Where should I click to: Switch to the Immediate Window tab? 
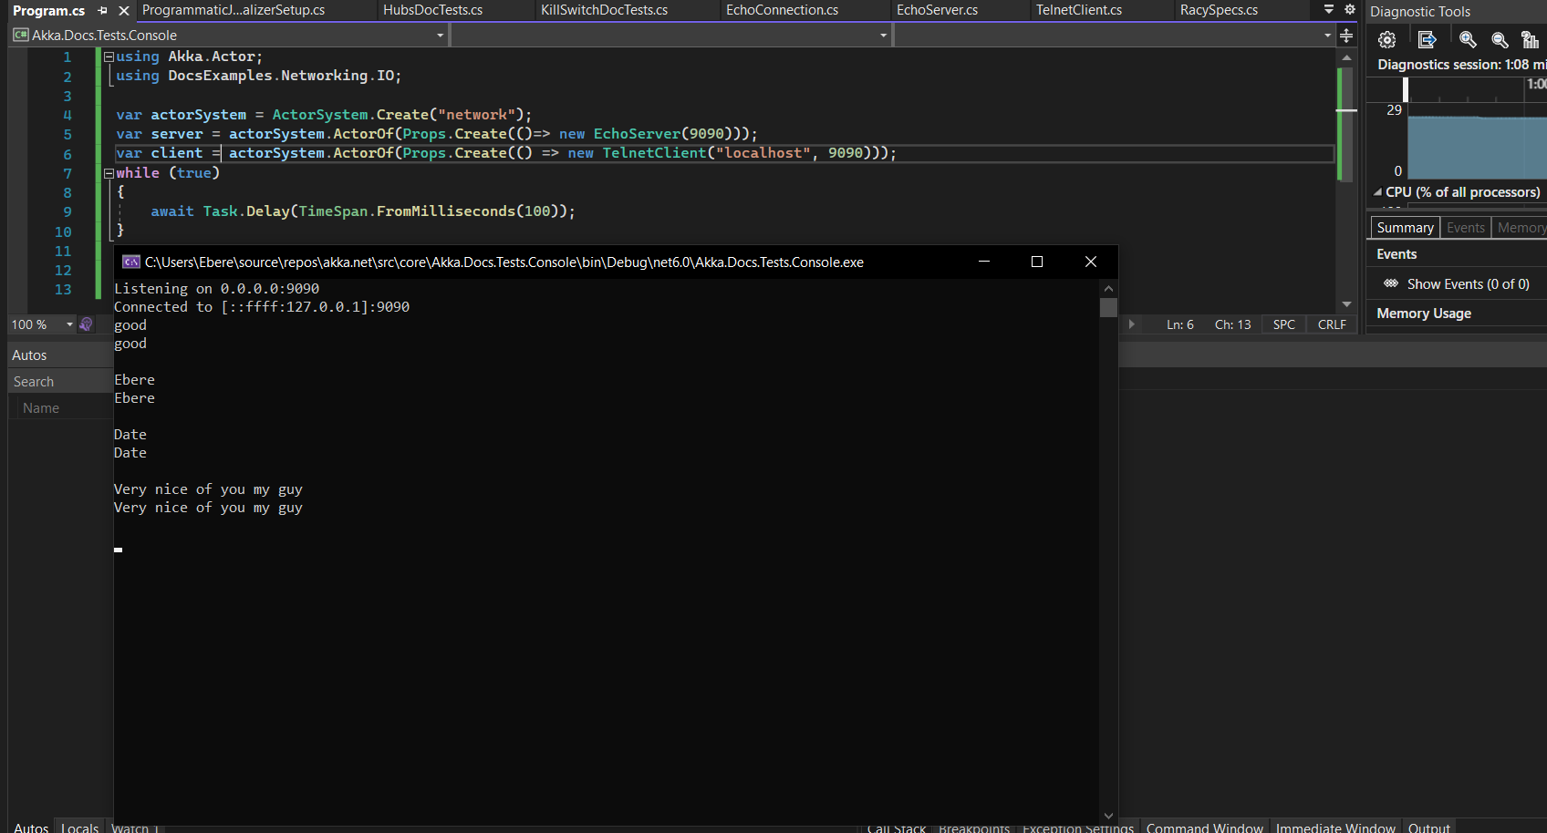click(x=1335, y=826)
